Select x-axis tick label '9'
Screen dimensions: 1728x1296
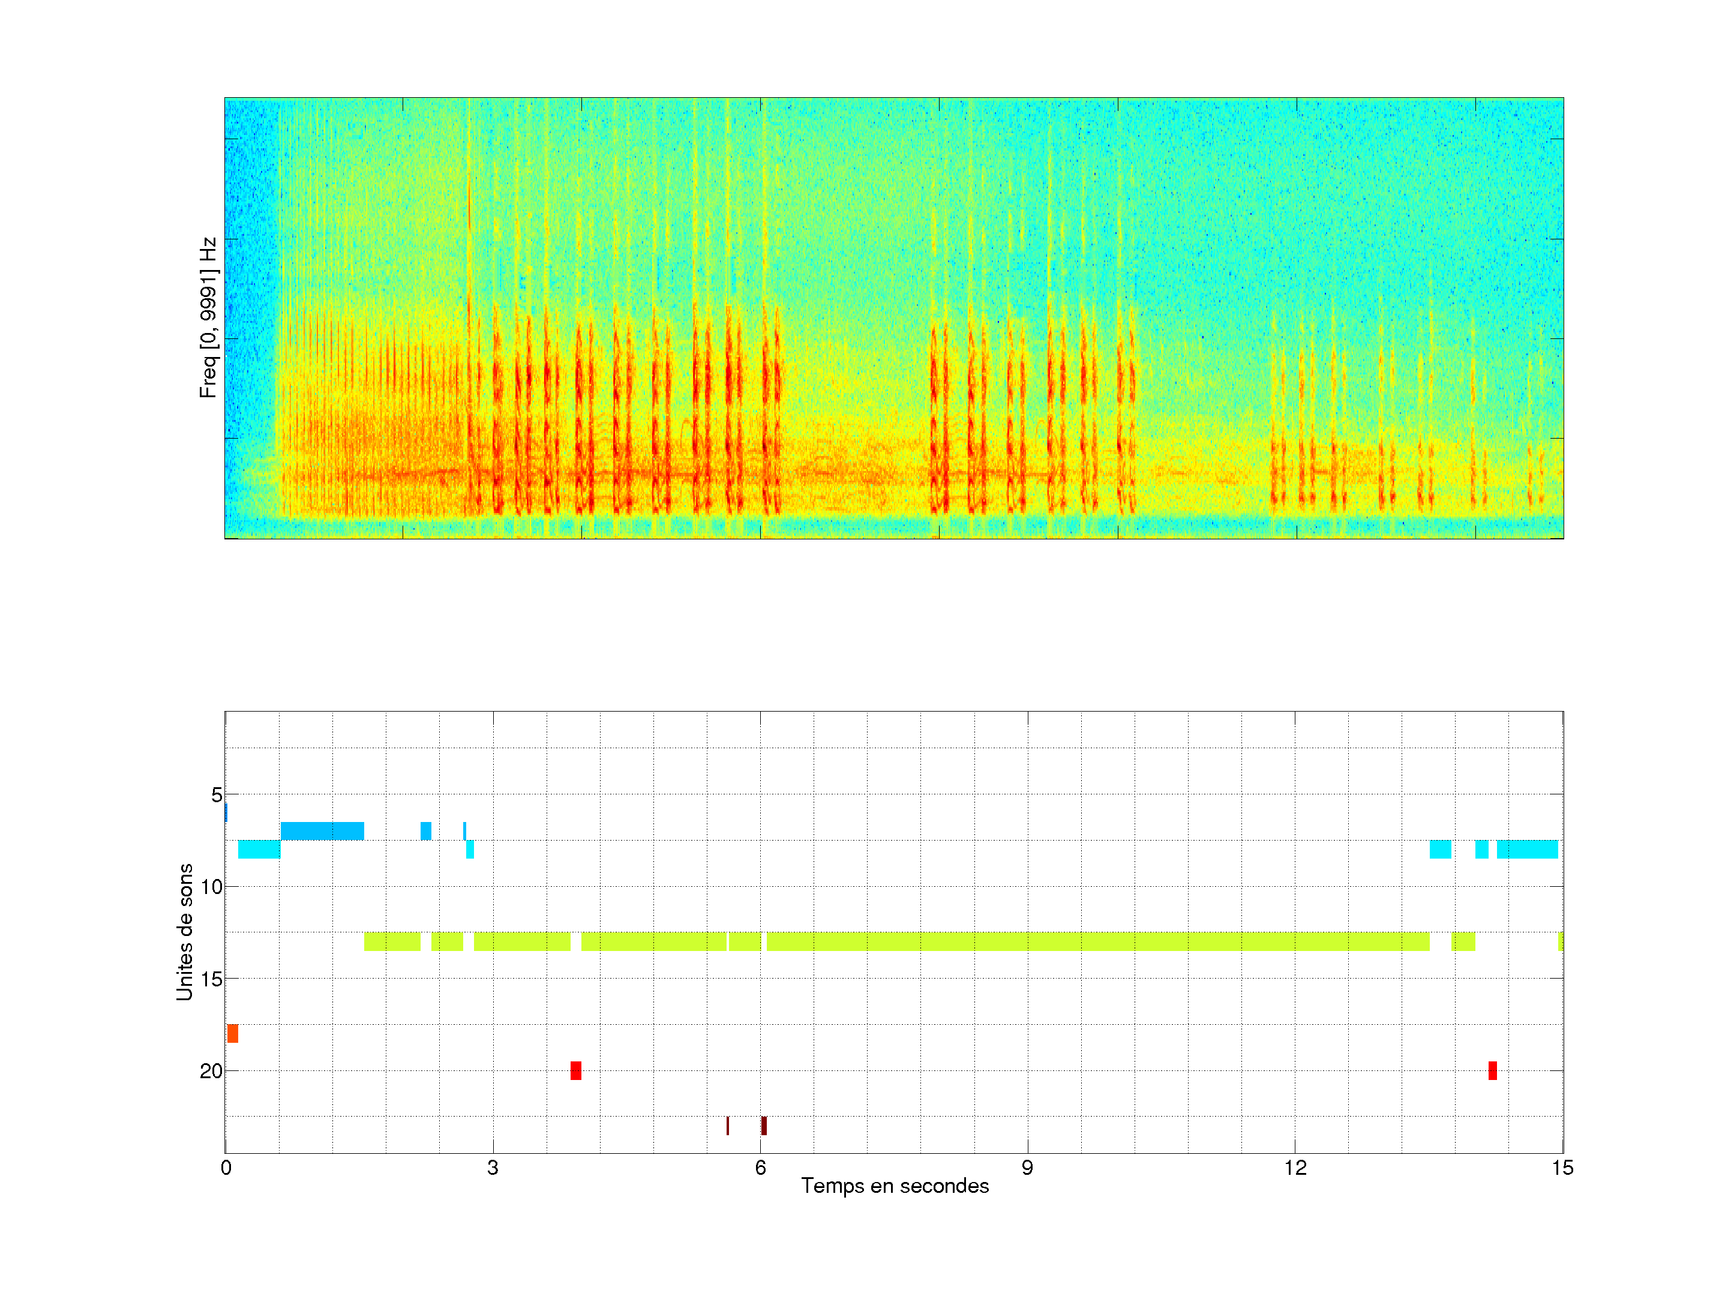(x=1027, y=1167)
